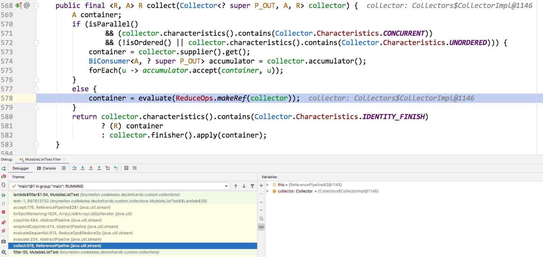Screen dimensions: 543x257
Task: Select the filter:55 MutableListTest frame
Action: (x=133, y=252)
